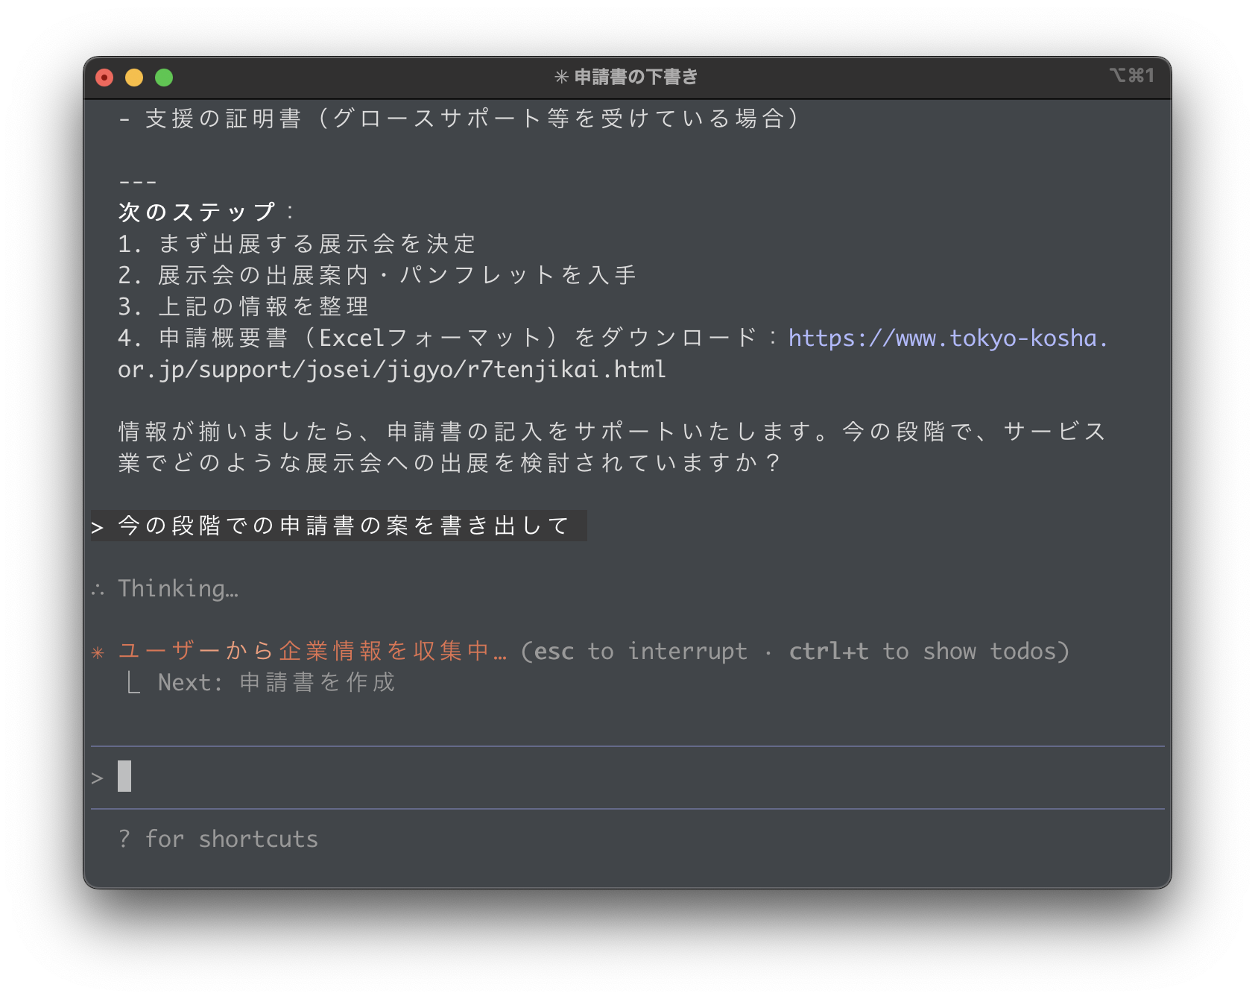Click the └ branch marker before Next
1255x999 pixels.
[133, 682]
